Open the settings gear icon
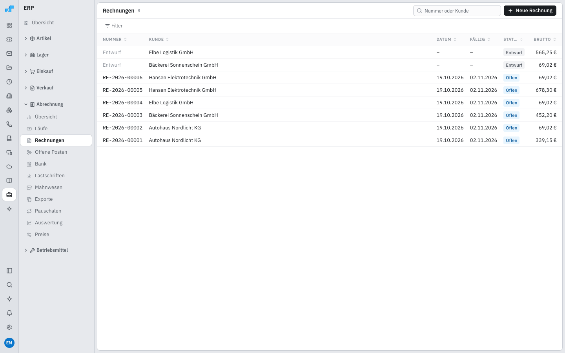The image size is (565, 353). tap(9, 327)
